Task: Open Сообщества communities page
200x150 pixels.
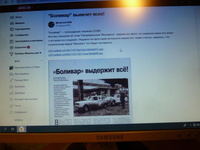Action: point(21,35)
